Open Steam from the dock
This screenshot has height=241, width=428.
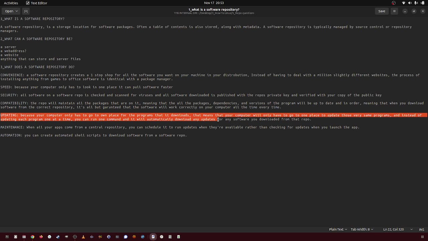click(58, 237)
